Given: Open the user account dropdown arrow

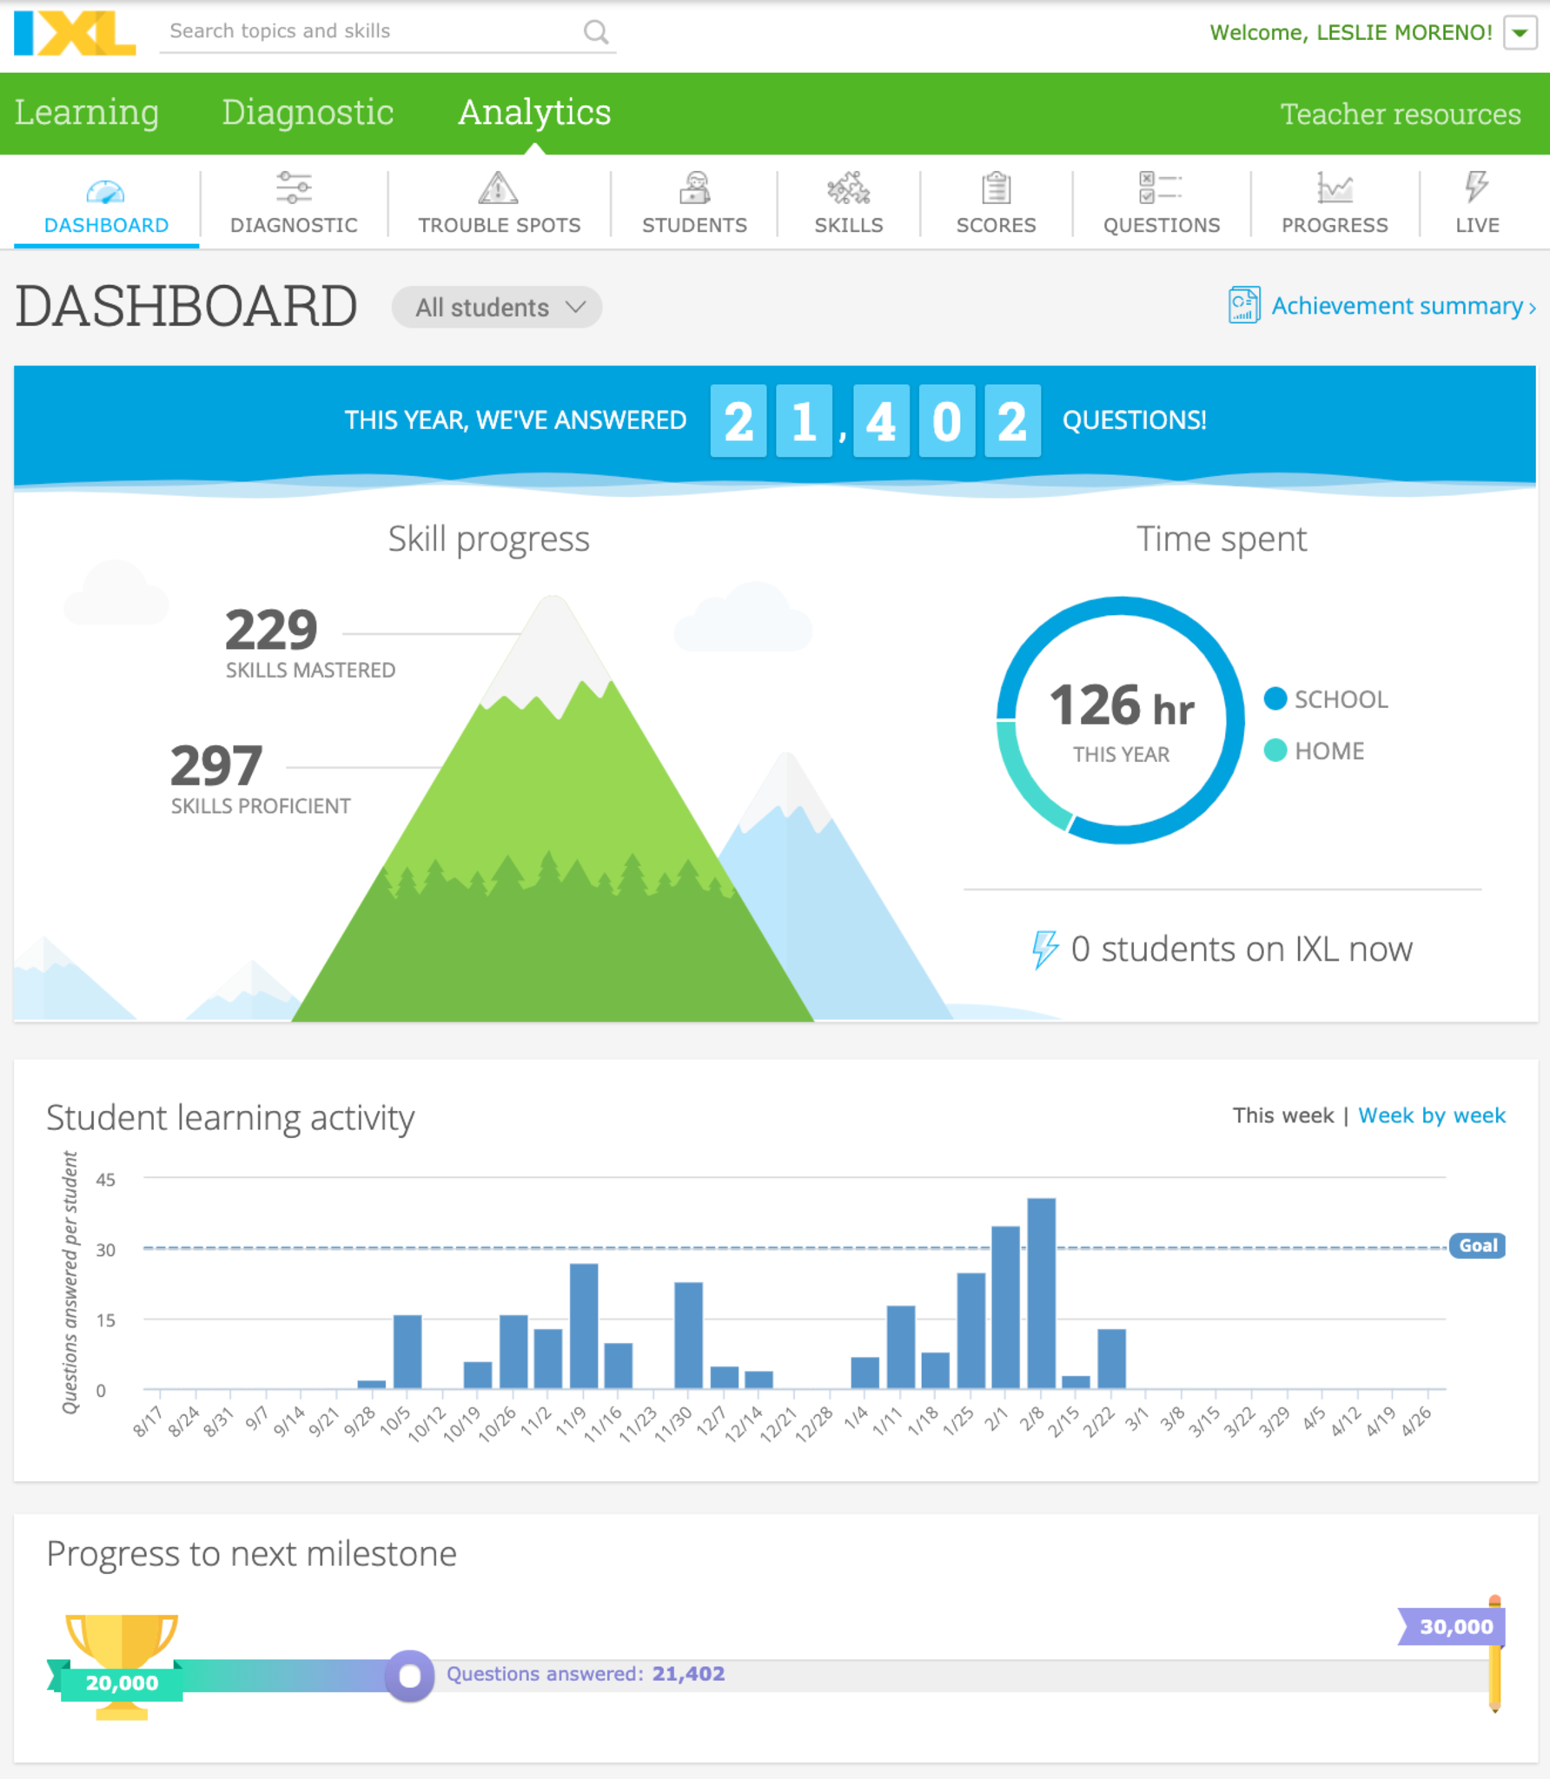Looking at the screenshot, I should coord(1520,33).
